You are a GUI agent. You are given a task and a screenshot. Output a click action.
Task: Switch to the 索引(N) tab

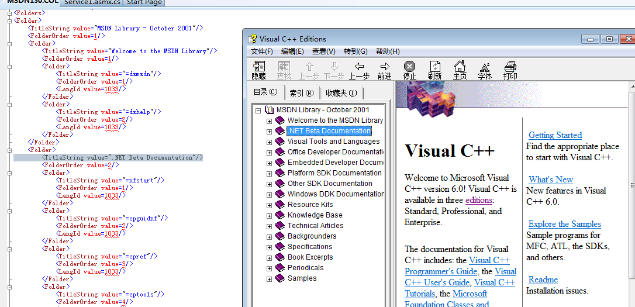[x=302, y=94]
